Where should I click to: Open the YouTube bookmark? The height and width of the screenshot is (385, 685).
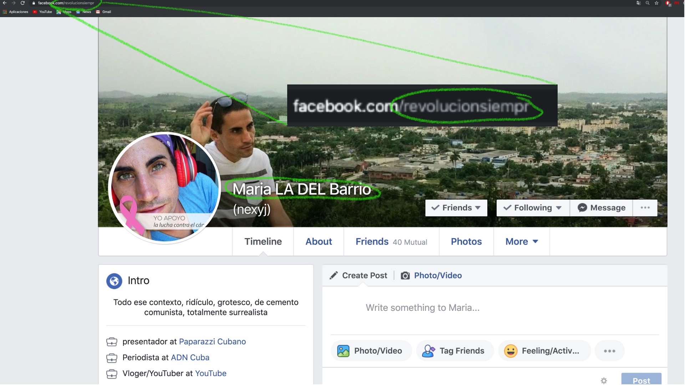pyautogui.click(x=42, y=12)
